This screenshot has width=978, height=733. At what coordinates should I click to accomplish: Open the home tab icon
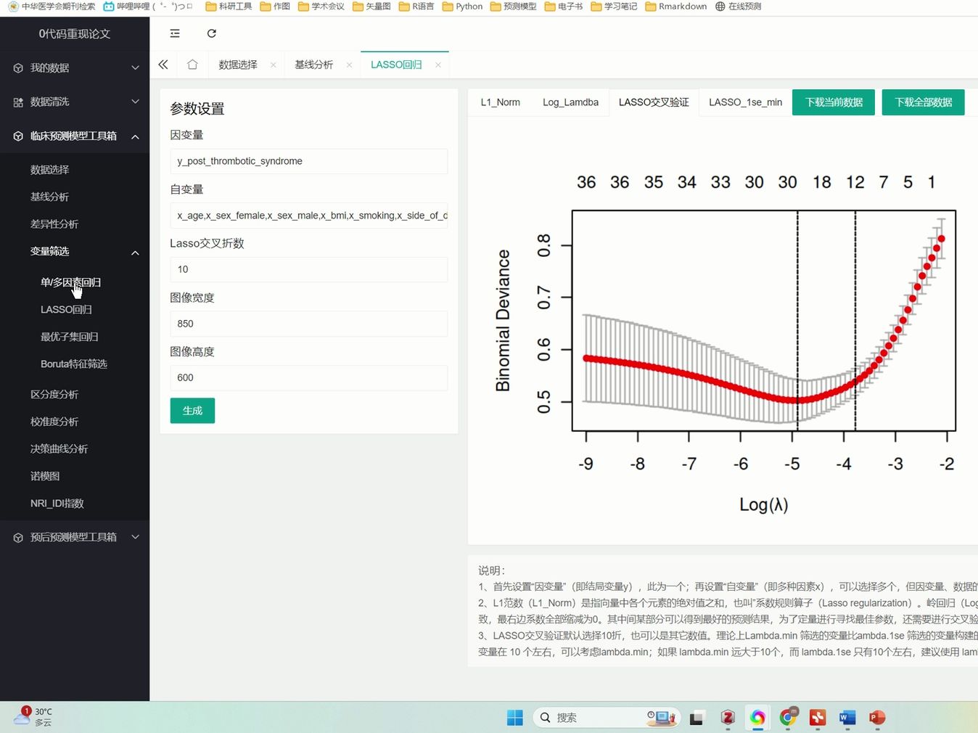click(x=192, y=65)
